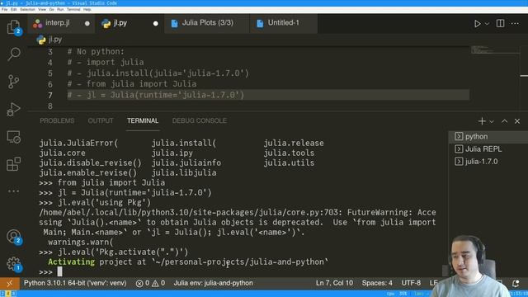Image resolution: width=528 pixels, height=297 pixels.
Task: Open the Help menu
Action: click(87, 10)
